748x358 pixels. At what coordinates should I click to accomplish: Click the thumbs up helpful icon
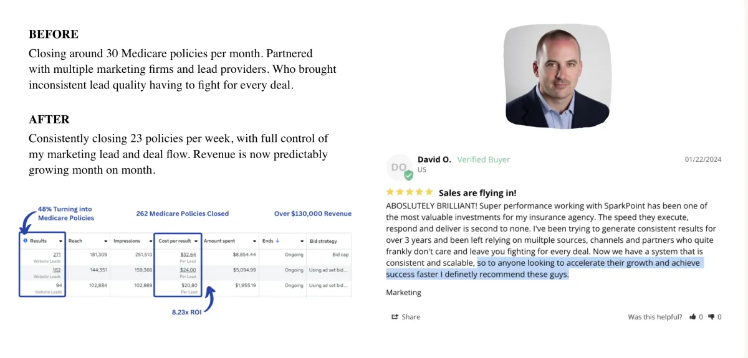693,317
